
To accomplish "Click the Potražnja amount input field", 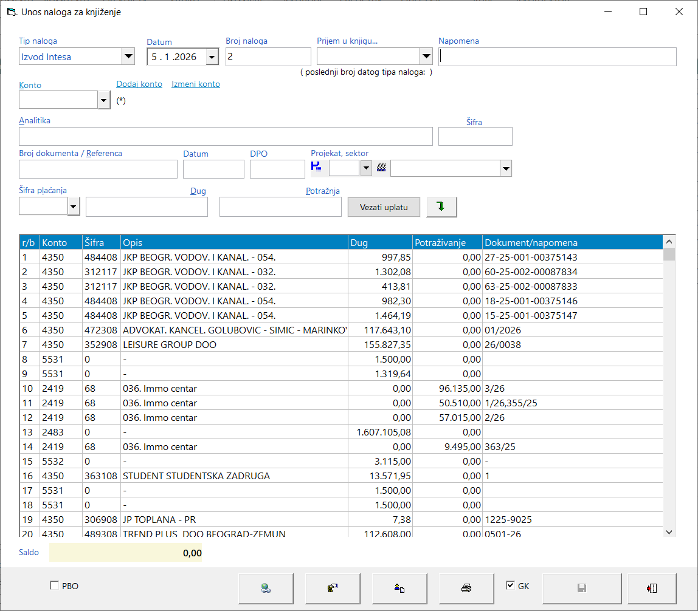I will [x=280, y=207].
